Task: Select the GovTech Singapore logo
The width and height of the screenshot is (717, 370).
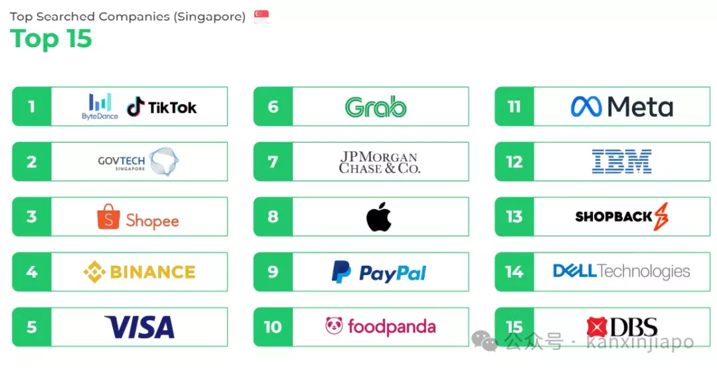Action: [x=139, y=161]
